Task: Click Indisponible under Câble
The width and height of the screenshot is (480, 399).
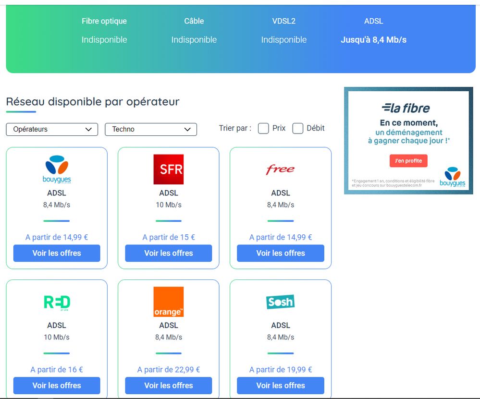Action: click(194, 40)
